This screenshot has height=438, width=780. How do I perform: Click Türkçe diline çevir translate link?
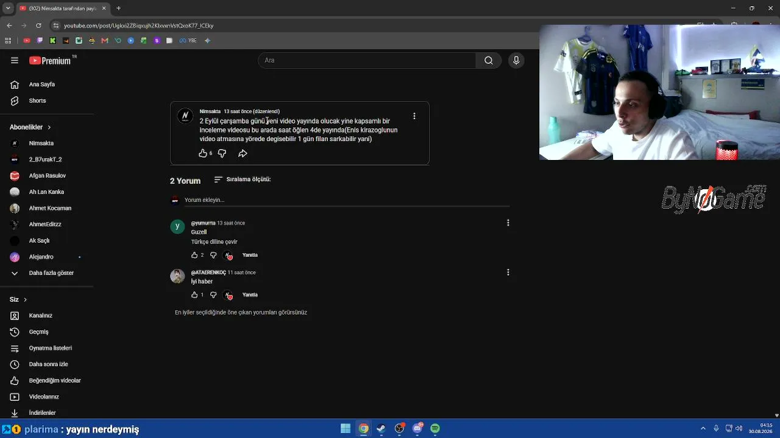(x=214, y=242)
